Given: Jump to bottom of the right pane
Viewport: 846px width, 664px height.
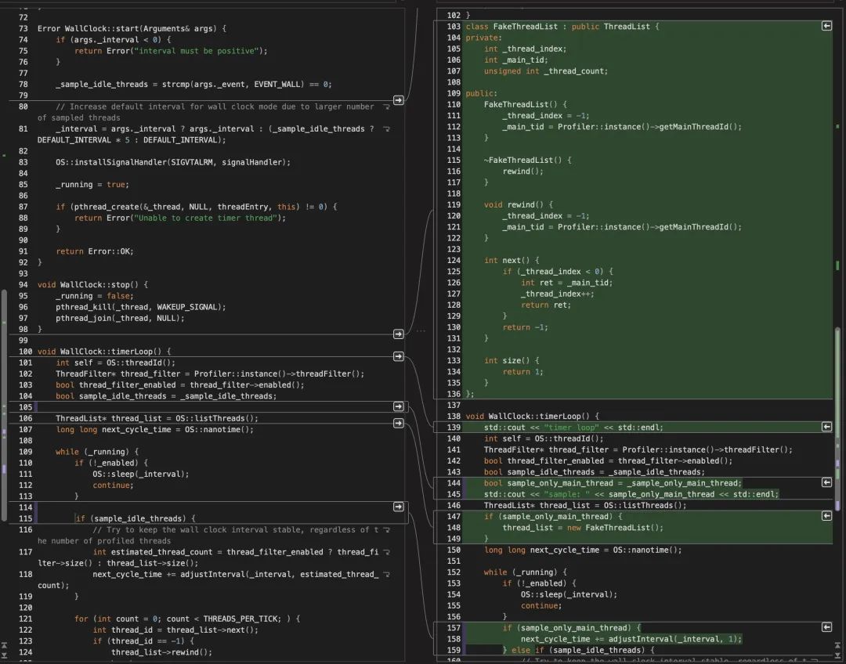Looking at the screenshot, I should tap(838, 655).
